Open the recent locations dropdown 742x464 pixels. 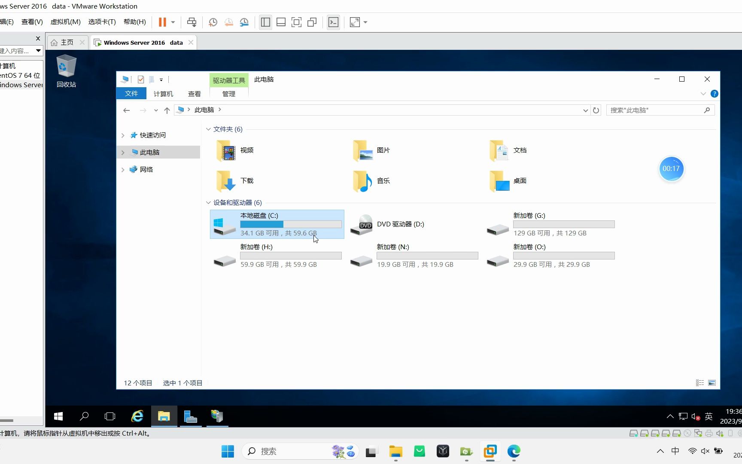coord(156,110)
